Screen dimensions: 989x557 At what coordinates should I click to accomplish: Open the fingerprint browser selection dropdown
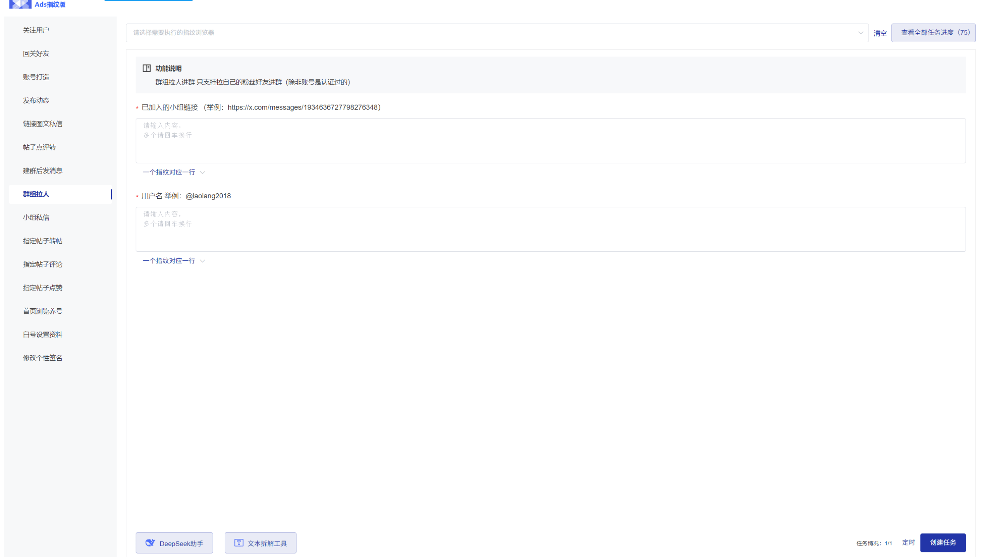[497, 33]
